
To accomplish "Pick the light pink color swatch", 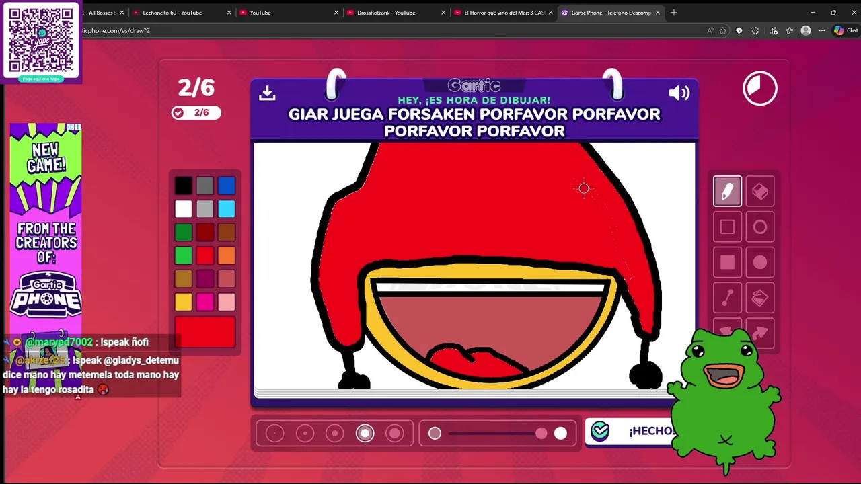I will tap(227, 302).
